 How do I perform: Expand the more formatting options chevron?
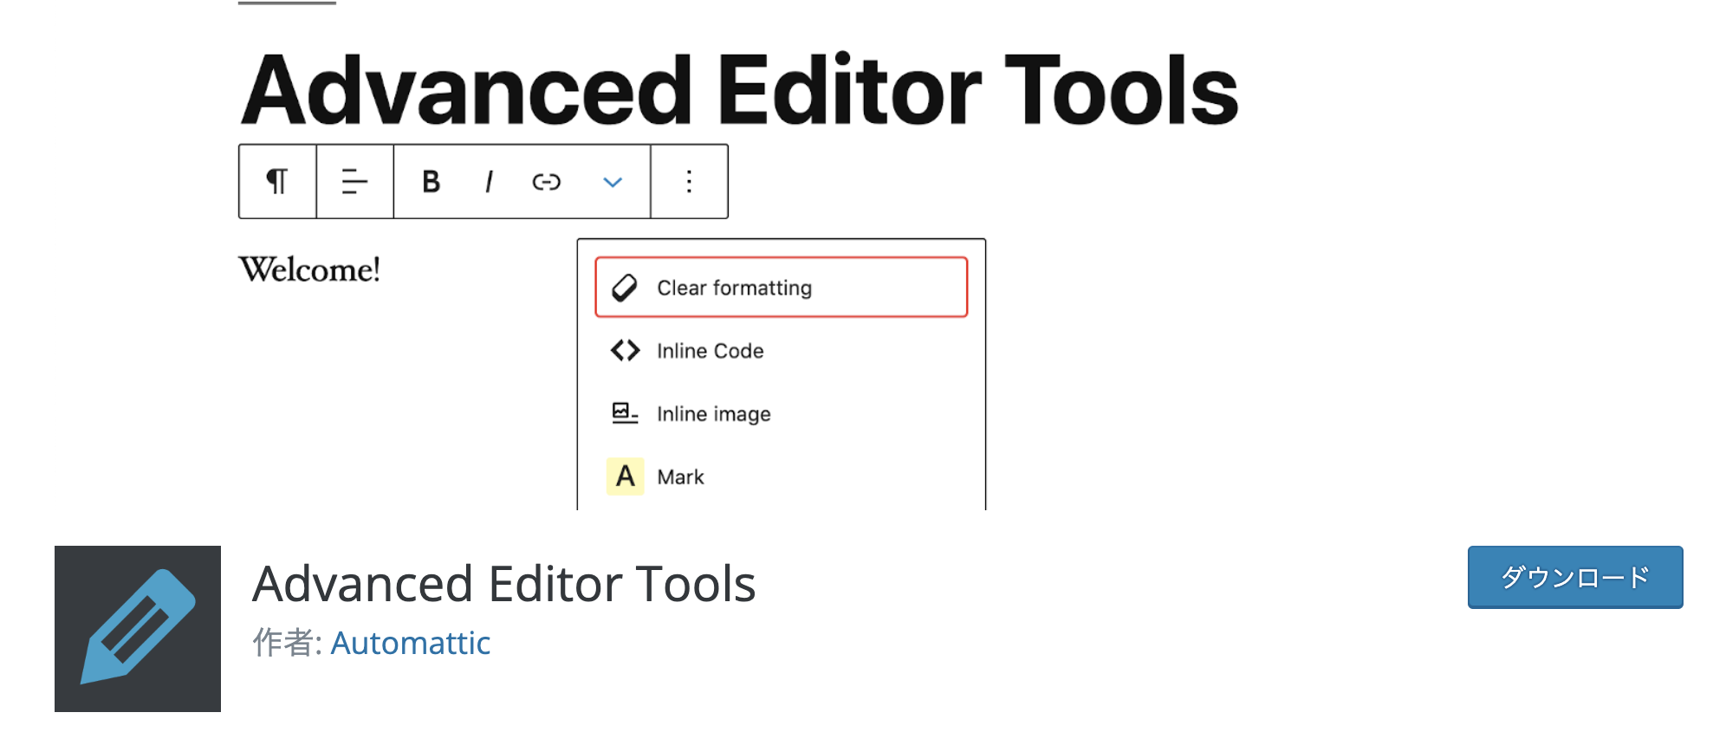tap(613, 182)
